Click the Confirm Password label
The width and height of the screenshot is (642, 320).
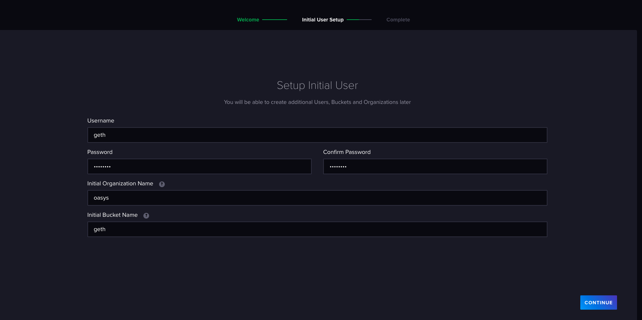(x=347, y=152)
